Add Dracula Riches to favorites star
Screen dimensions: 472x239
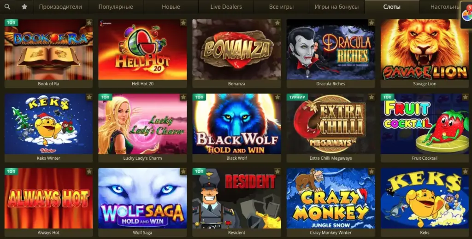pos(372,23)
